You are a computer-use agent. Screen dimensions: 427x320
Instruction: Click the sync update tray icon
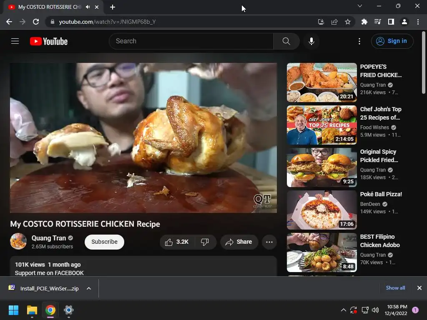[x=353, y=310]
